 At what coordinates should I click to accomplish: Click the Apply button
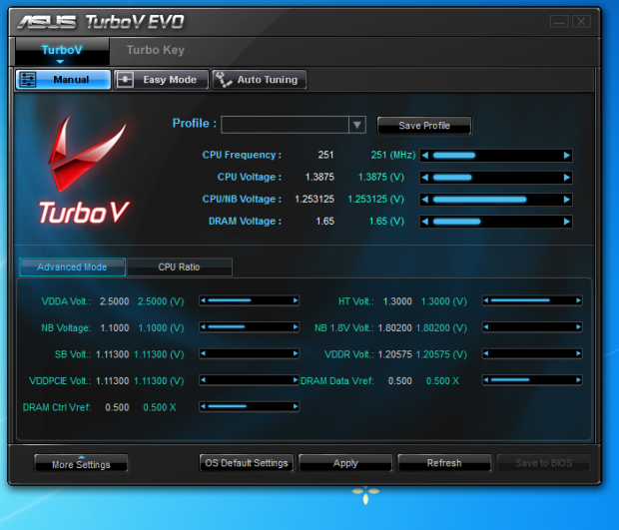(x=345, y=463)
